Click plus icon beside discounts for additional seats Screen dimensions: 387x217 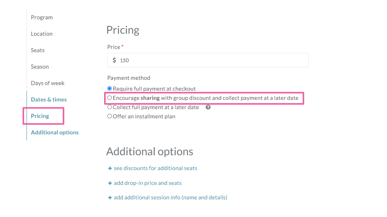point(110,168)
